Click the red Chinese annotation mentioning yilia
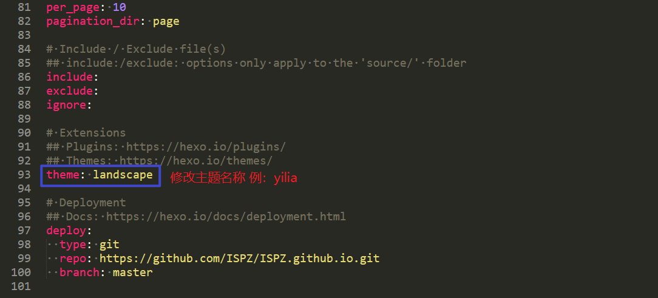 point(234,178)
